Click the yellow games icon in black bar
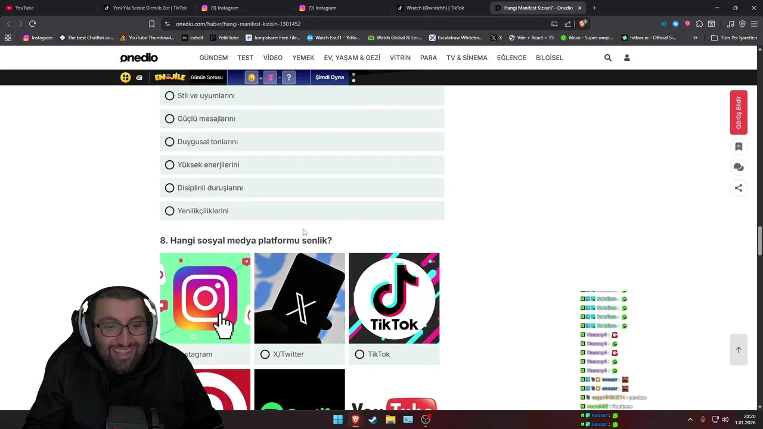763x429 pixels. (x=125, y=77)
